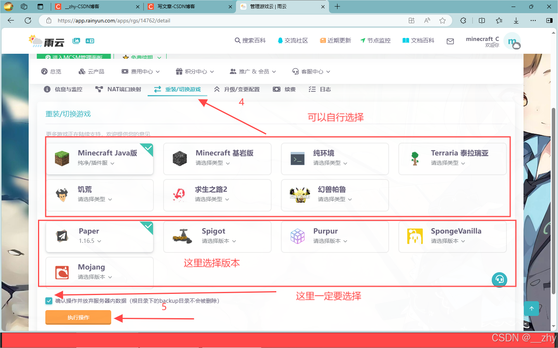
Task: Open the customer service headset floating button
Action: (499, 280)
